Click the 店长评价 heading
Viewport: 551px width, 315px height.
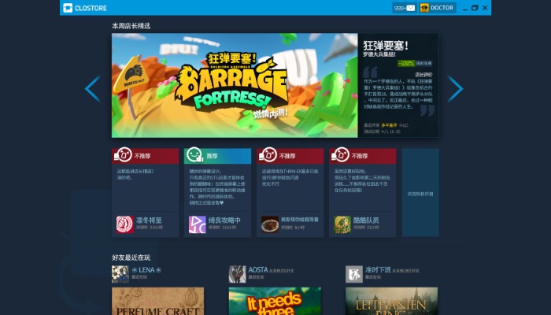tap(423, 75)
